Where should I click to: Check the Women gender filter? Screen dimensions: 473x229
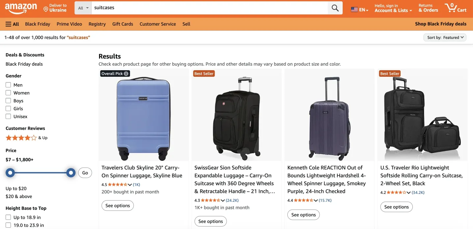tap(8, 93)
